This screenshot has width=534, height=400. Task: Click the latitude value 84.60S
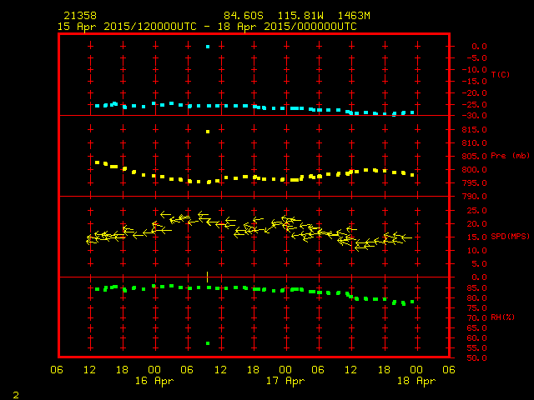point(243,16)
